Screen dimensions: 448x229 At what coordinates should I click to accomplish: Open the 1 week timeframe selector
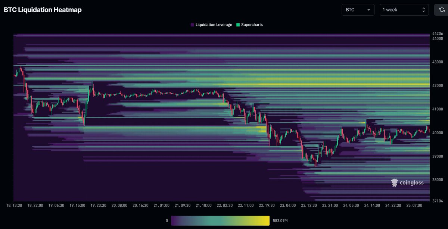point(403,9)
